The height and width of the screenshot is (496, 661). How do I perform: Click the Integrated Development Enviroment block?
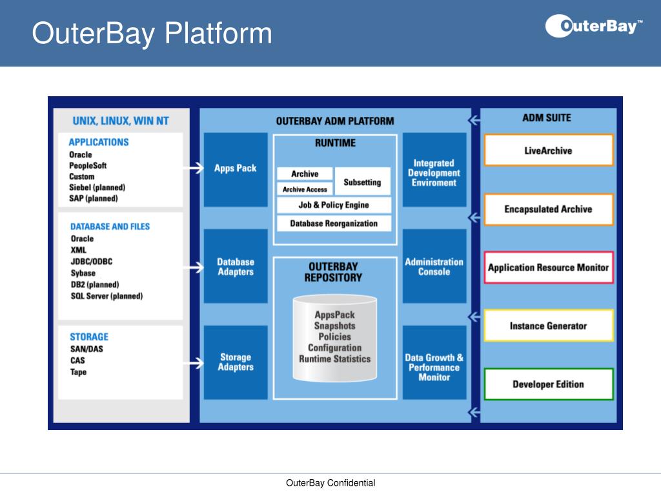coord(434,170)
